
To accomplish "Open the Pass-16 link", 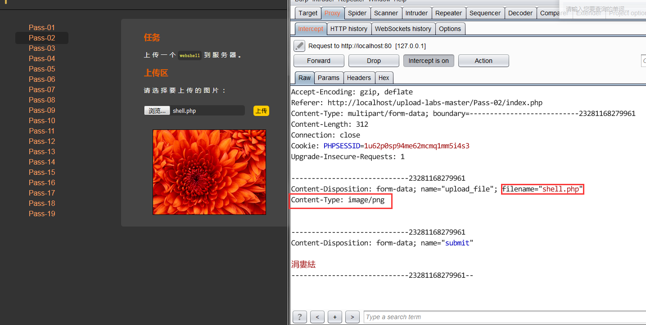I will tap(42, 183).
